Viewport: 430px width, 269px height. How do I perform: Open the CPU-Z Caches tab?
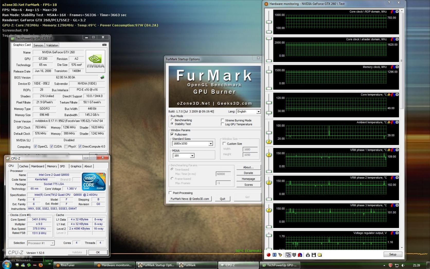[24, 166]
